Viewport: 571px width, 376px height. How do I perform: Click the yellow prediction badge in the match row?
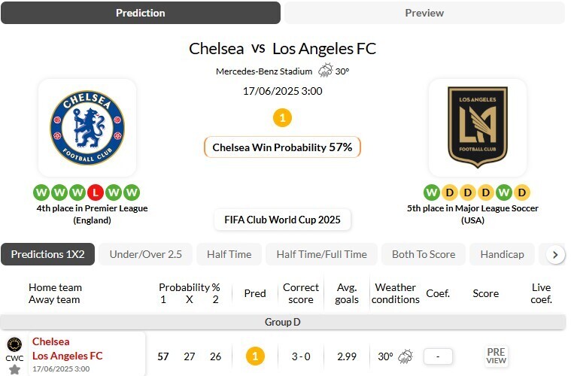pyautogui.click(x=255, y=356)
